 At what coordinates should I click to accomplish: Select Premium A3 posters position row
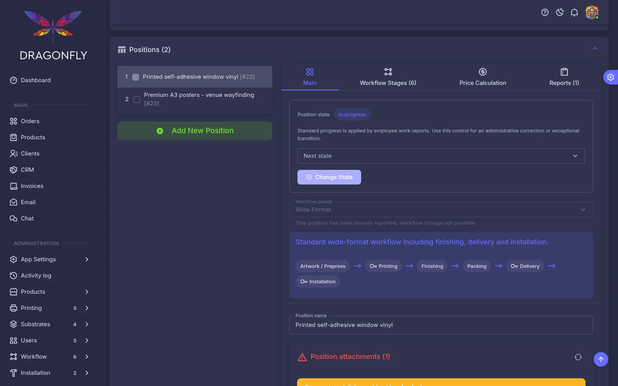[x=195, y=100]
